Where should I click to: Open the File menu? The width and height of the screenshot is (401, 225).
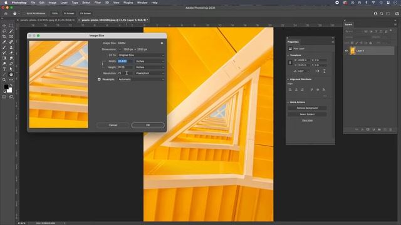click(x=33, y=2)
